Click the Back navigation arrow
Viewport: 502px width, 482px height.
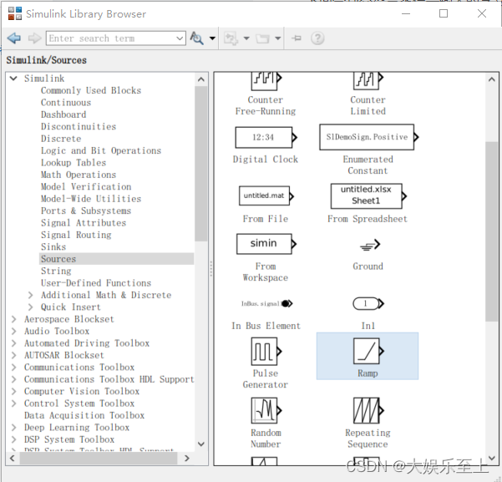[14, 38]
